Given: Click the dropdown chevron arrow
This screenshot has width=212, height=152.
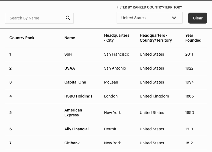Looking at the screenshot, I should click(x=174, y=18).
